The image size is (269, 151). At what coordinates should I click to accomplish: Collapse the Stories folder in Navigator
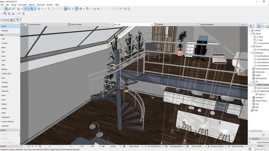(251, 34)
